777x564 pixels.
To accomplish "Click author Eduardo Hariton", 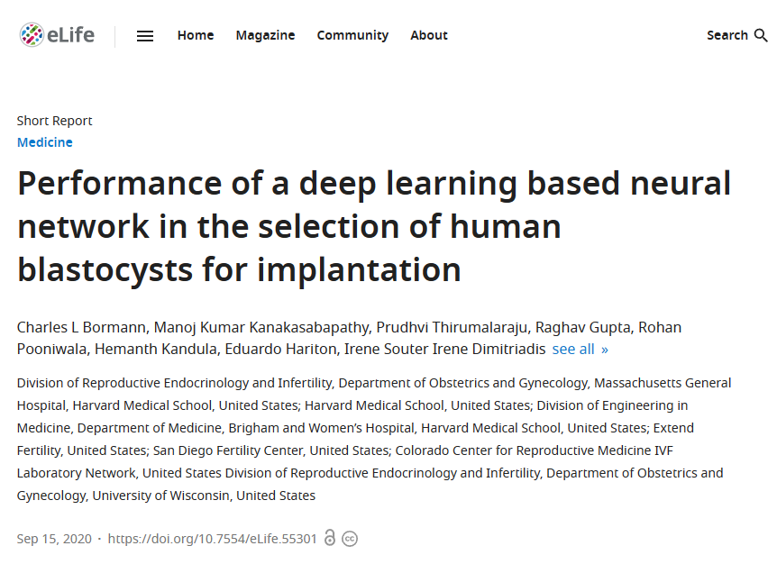I will click(x=281, y=349).
